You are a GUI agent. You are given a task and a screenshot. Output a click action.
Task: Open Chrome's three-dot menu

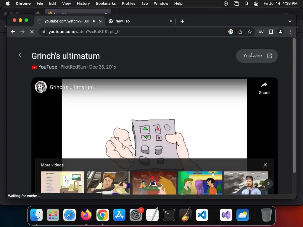(290, 32)
